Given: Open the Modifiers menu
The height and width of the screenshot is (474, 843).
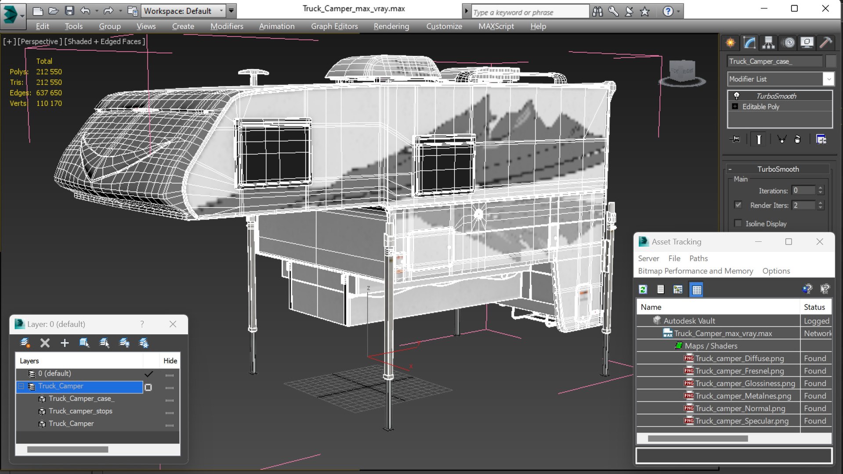Looking at the screenshot, I should click(227, 26).
